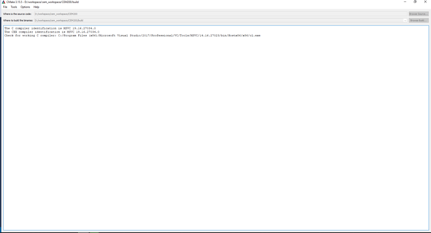Open the Options menu
The image size is (431, 233).
click(x=25, y=7)
